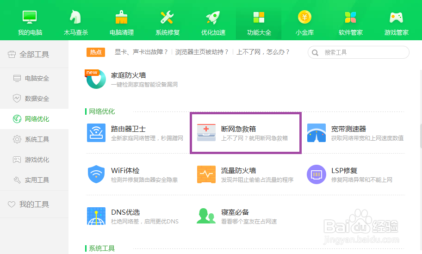Open 游戏管家 gamepad icon
The width and height of the screenshot is (422, 254).
[397, 18]
